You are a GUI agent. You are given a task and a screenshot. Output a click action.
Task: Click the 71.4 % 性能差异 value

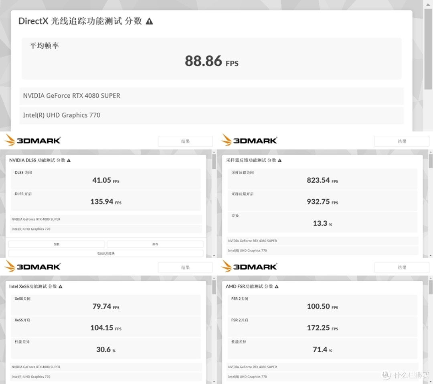[x=322, y=350]
